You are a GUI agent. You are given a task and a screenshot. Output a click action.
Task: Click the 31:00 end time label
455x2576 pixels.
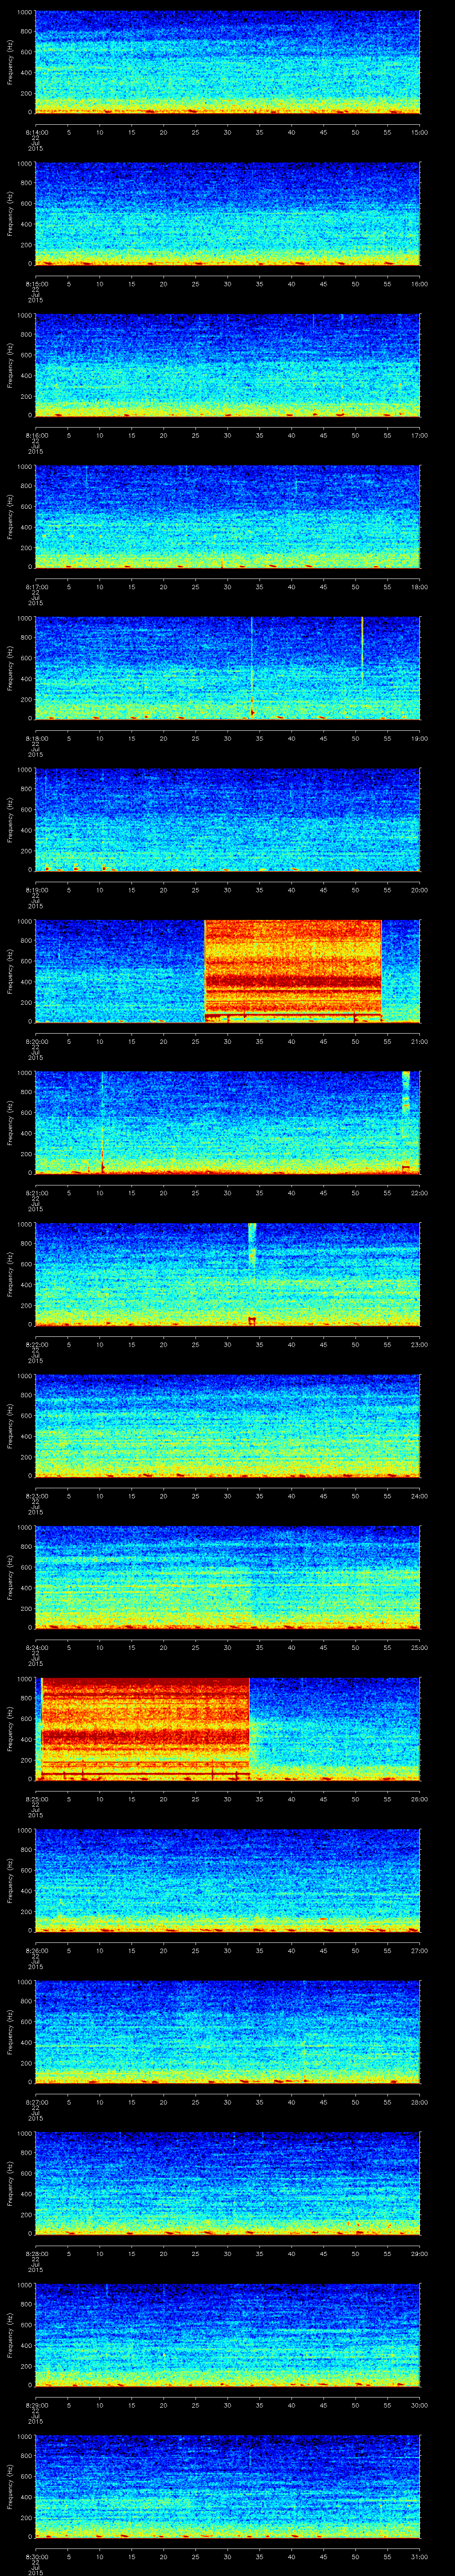point(419,2556)
